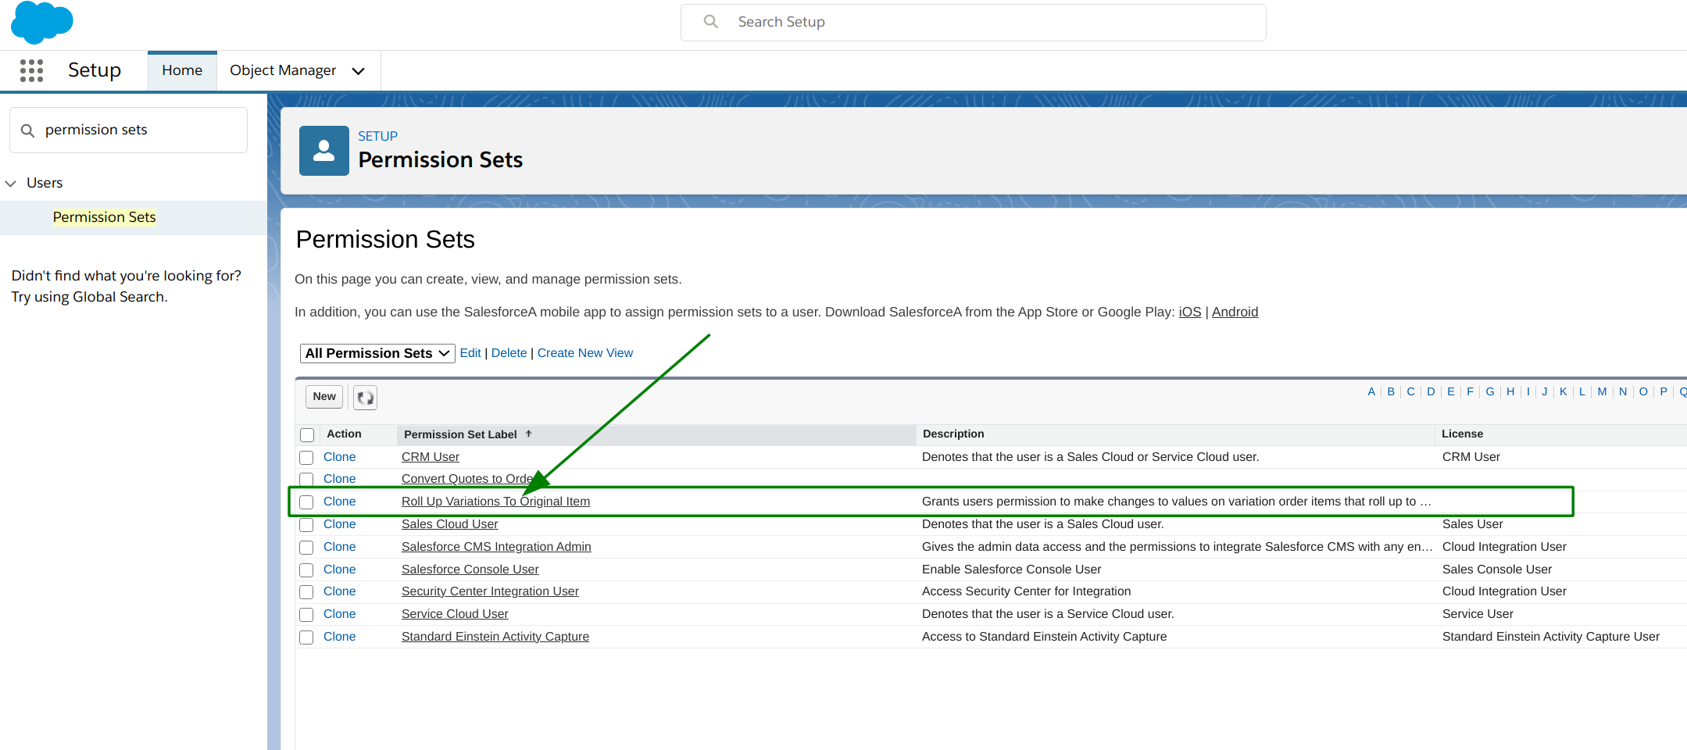Filter list by letter P
1687x750 pixels.
(1664, 391)
